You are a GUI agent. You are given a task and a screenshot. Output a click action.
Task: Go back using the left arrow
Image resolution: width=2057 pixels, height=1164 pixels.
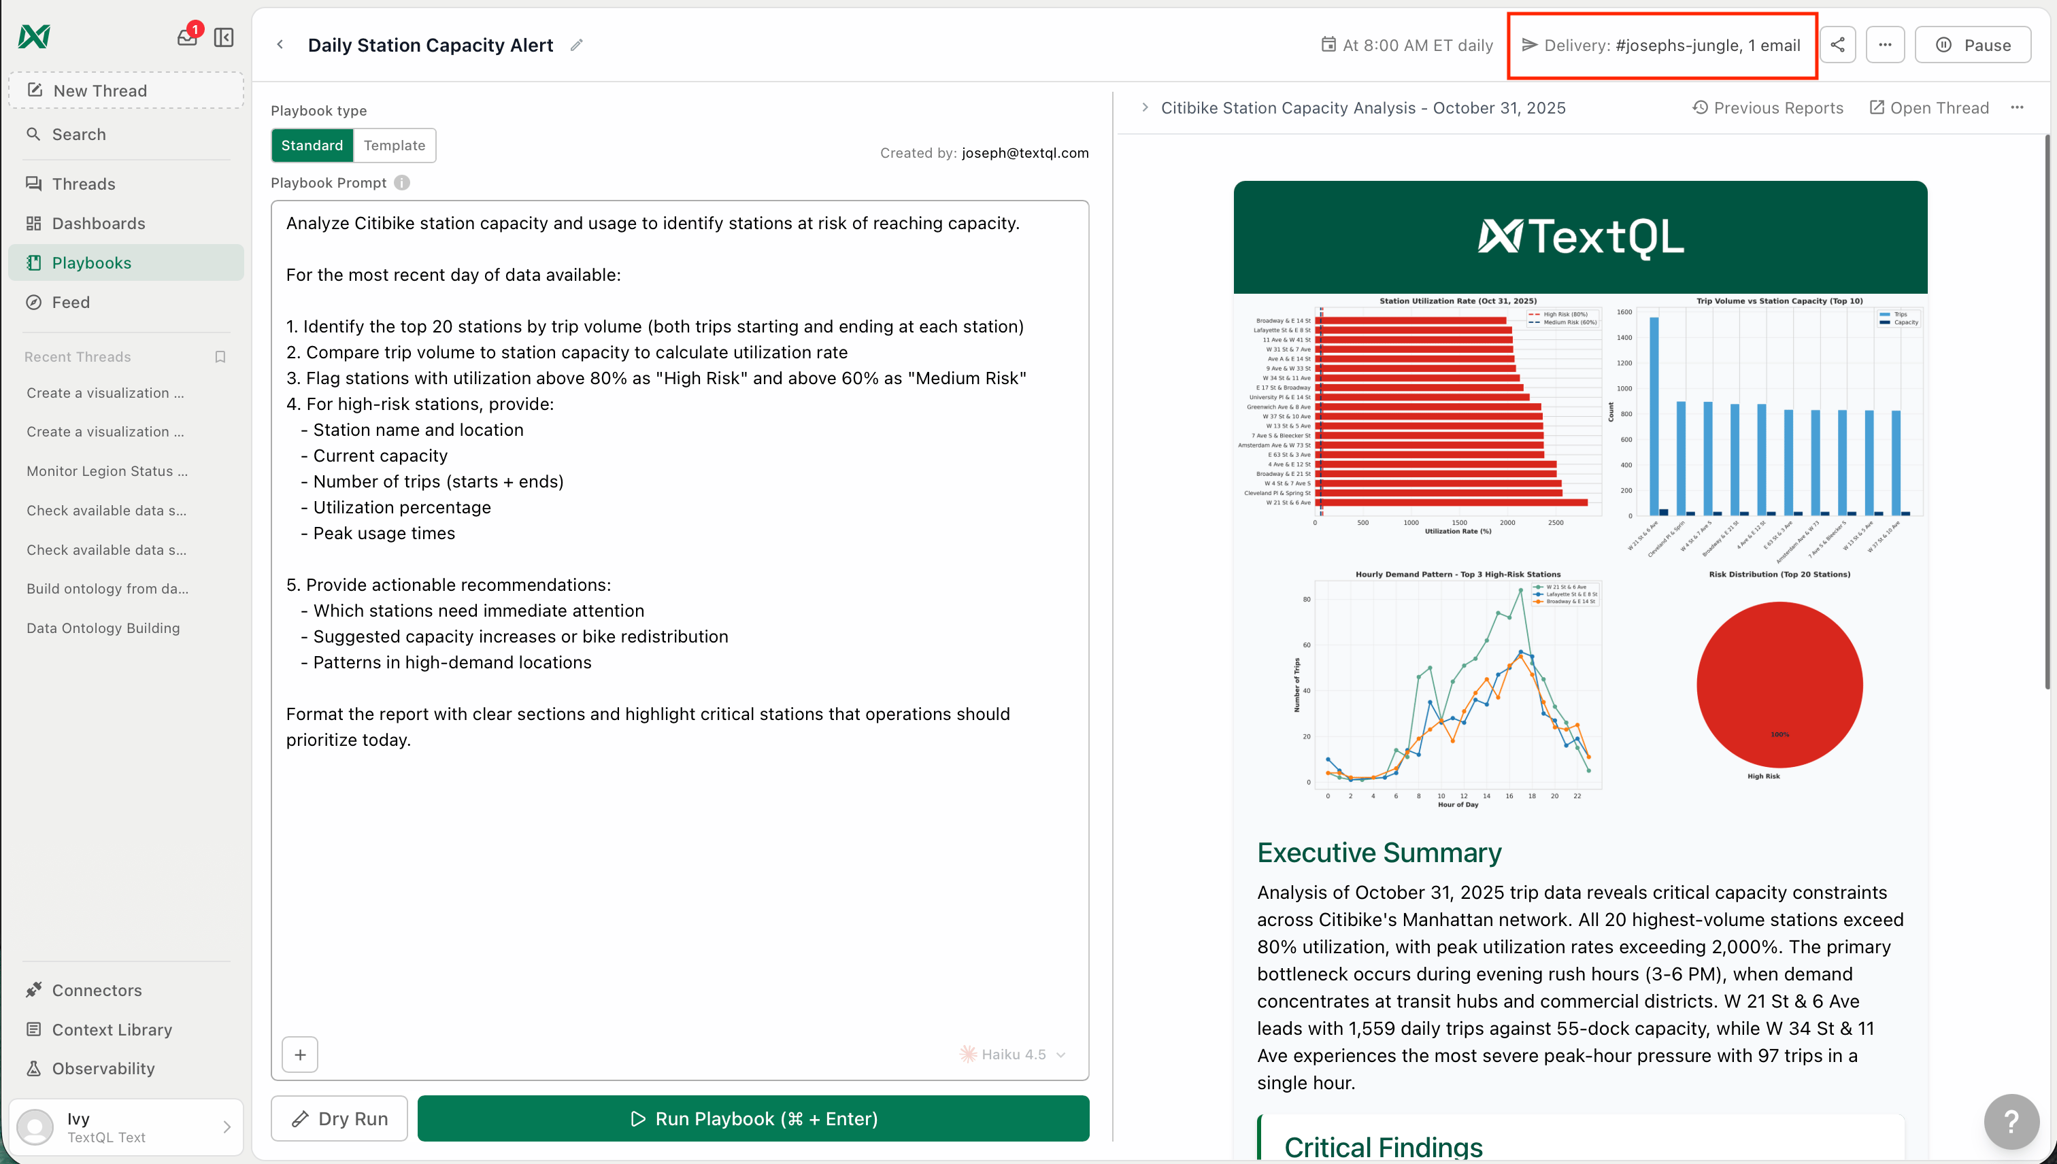[280, 45]
